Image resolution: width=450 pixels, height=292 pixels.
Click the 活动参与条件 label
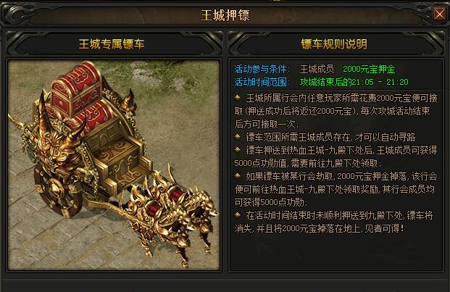[262, 69]
